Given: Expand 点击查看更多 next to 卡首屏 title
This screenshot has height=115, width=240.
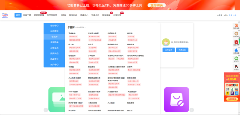Looking at the screenshot, I should click(80, 27).
